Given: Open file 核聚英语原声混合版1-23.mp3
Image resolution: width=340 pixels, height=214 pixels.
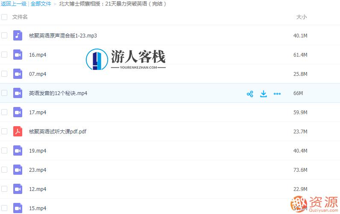Looking at the screenshot, I should tap(63, 35).
